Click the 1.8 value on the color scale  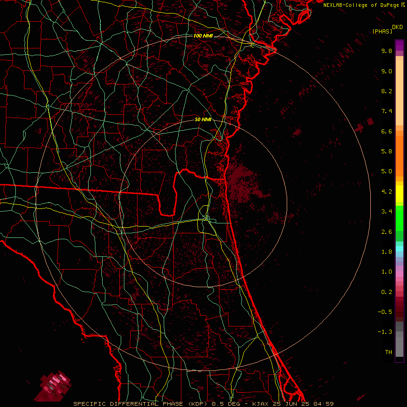click(387, 252)
